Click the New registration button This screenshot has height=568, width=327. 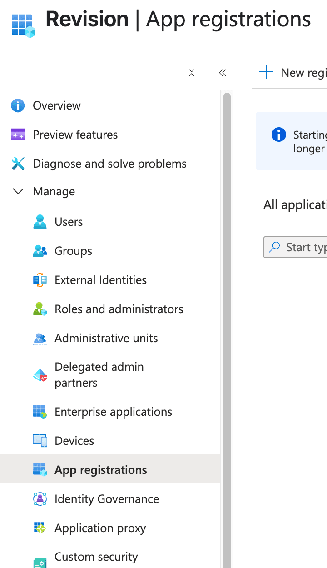pyautogui.click(x=293, y=72)
